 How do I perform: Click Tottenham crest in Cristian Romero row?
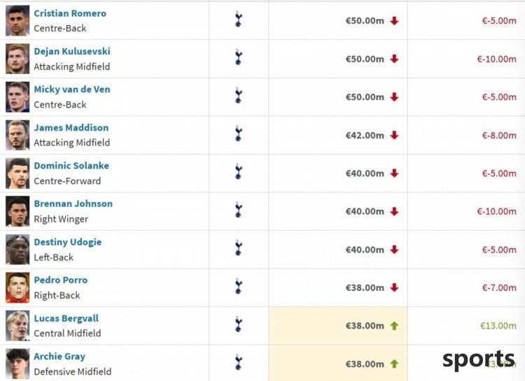coord(239,19)
